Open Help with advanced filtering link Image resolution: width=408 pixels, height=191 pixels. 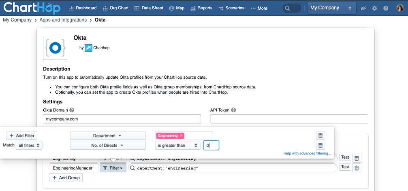pyautogui.click(x=307, y=153)
